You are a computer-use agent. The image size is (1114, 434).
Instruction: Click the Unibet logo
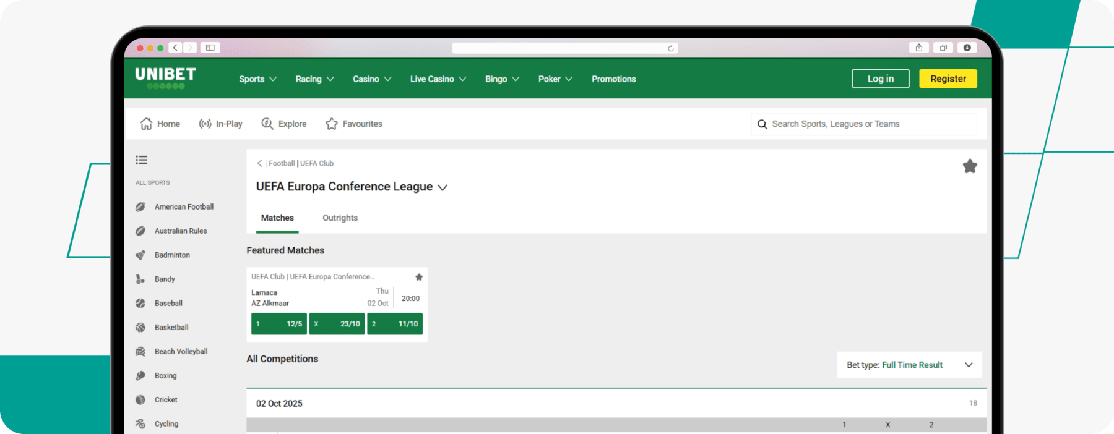[165, 78]
